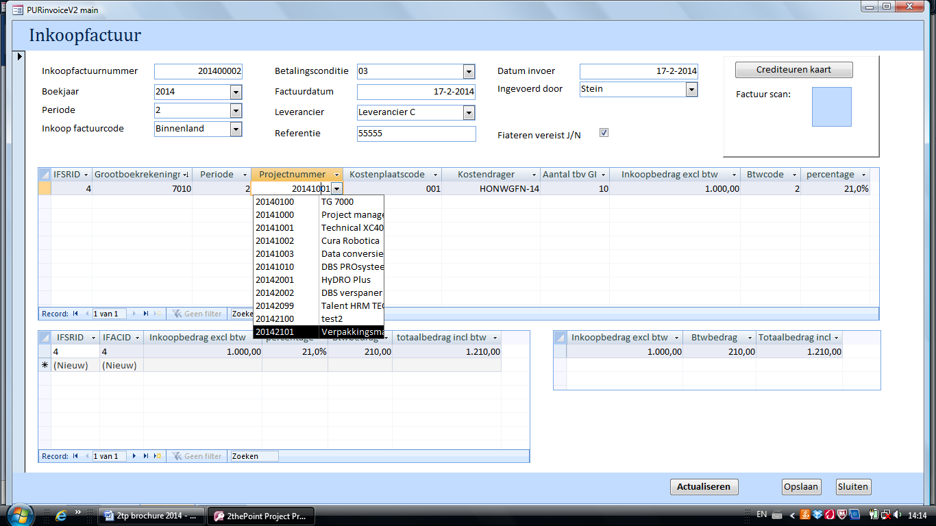Click the Datum invoer field
Image resolution: width=936 pixels, height=526 pixels.
point(639,71)
